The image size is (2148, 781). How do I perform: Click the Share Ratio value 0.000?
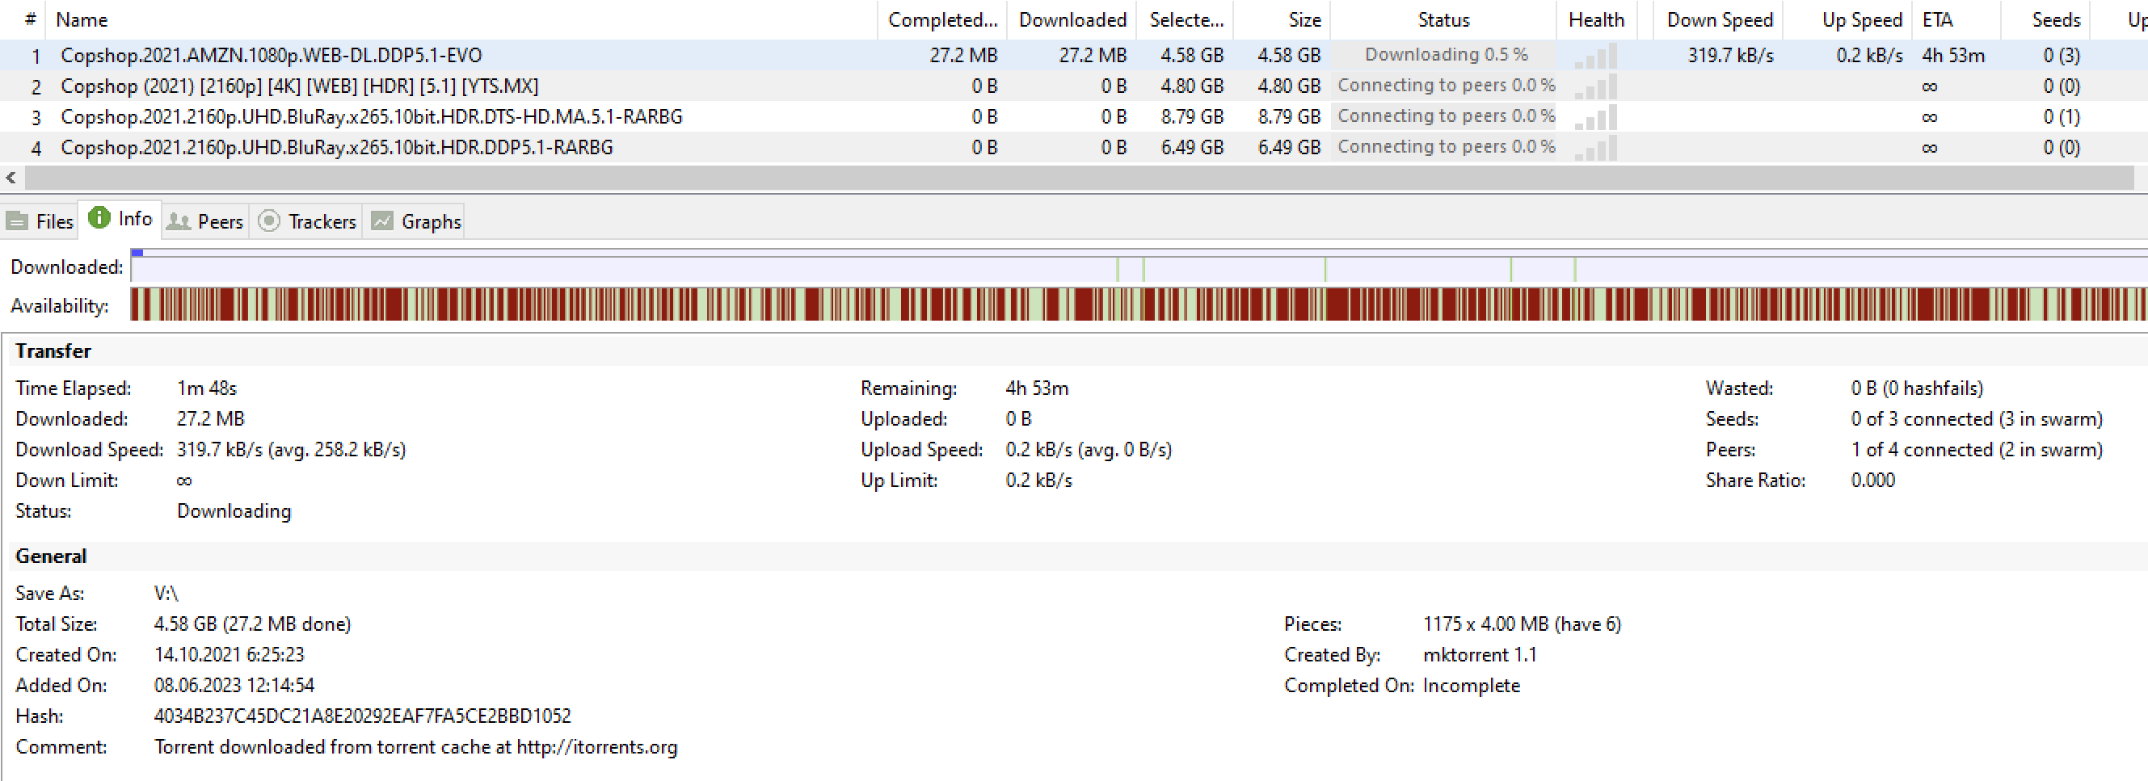(1872, 481)
